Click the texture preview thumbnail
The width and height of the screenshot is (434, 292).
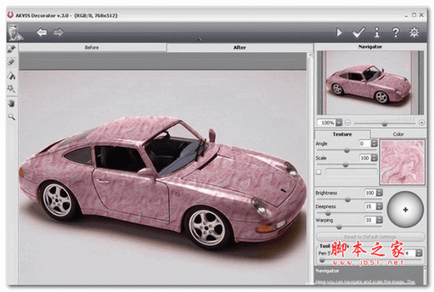(403, 160)
